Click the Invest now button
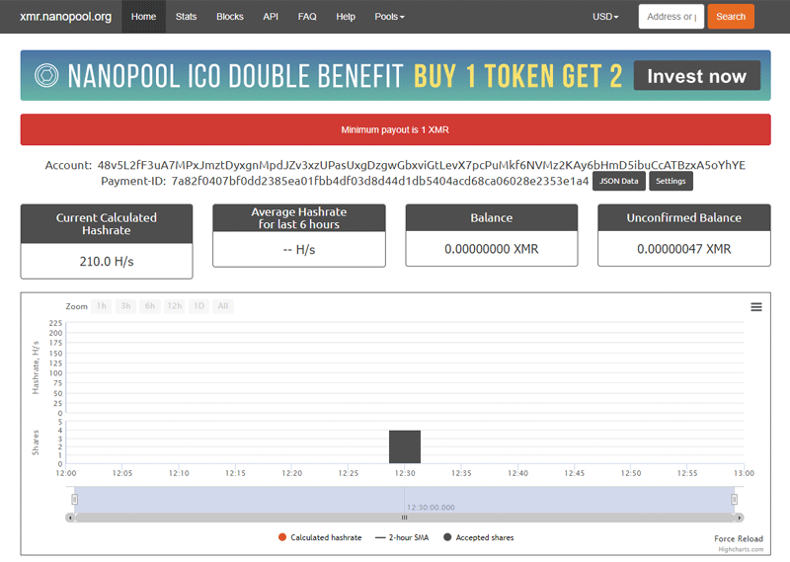This screenshot has width=790, height=562. tap(697, 76)
